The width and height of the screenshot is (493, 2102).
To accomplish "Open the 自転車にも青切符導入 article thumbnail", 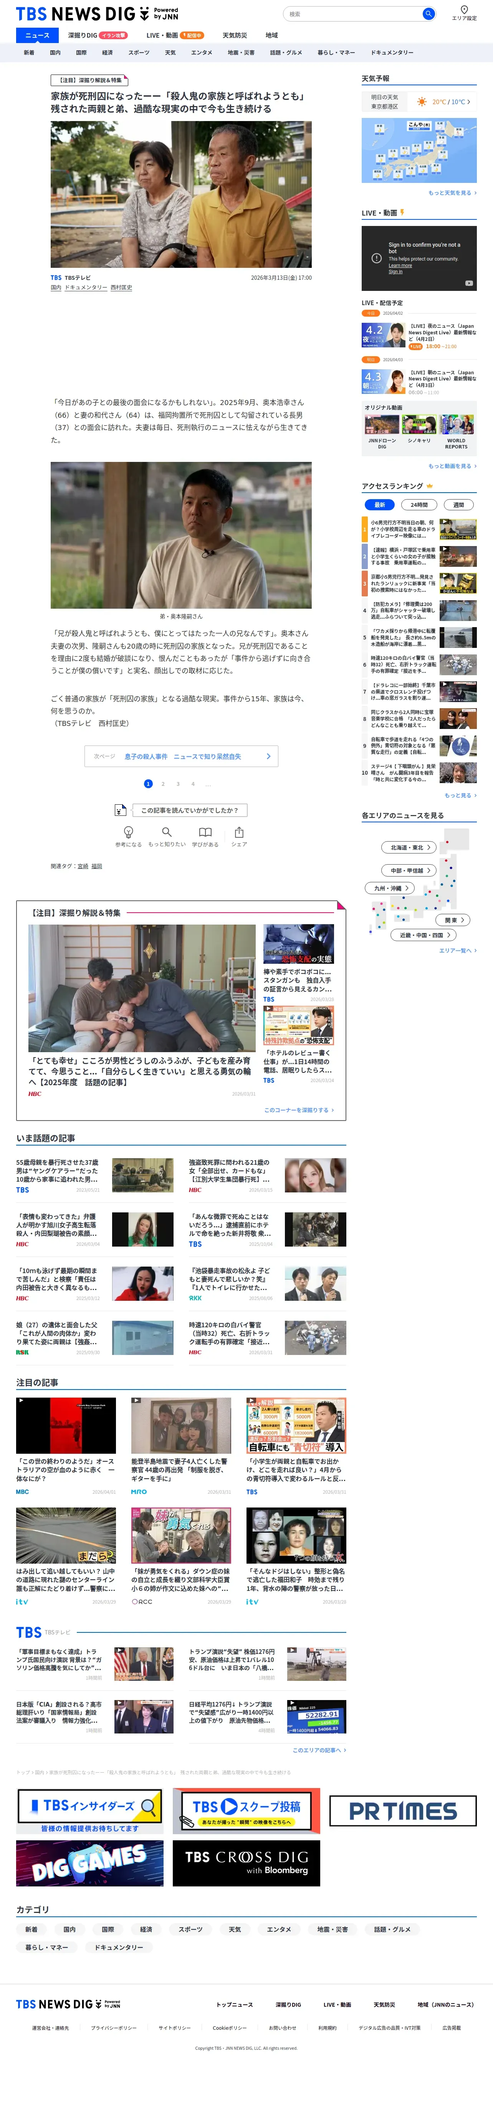I will (x=297, y=1425).
